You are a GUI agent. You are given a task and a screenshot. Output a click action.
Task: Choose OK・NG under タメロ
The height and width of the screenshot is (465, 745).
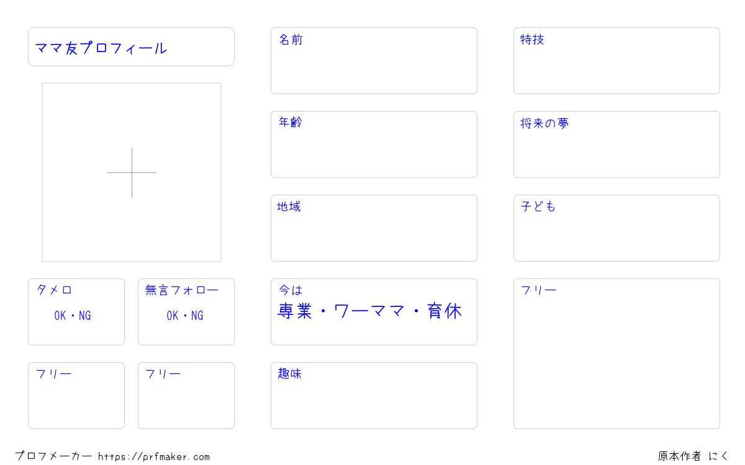coord(73,316)
